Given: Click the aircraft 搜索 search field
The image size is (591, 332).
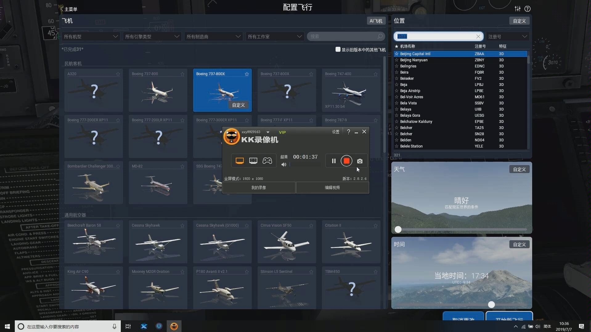Looking at the screenshot, I should (346, 36).
